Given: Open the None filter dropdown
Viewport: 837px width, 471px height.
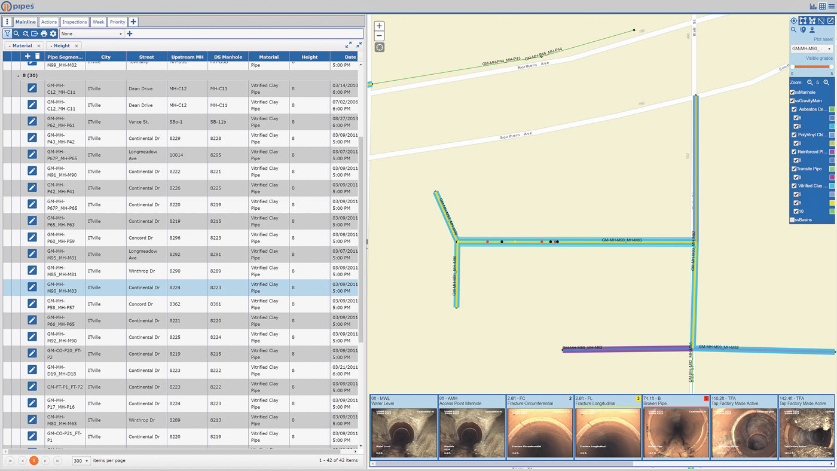Looking at the screenshot, I should 91,34.
